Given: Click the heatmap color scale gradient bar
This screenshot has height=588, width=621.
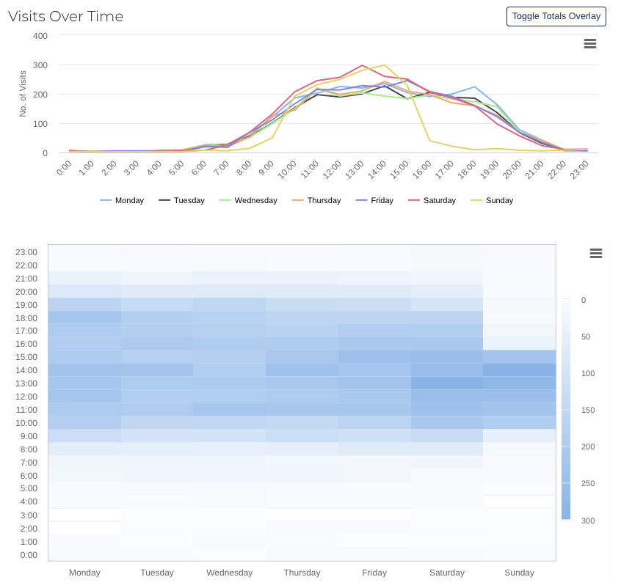Looking at the screenshot, I should click(565, 409).
